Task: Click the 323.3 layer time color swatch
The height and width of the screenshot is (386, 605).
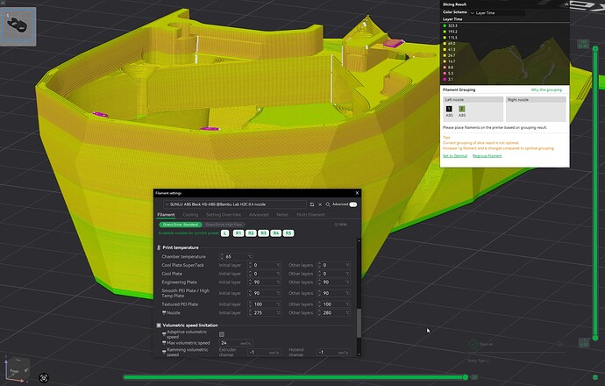Action: 445,25
